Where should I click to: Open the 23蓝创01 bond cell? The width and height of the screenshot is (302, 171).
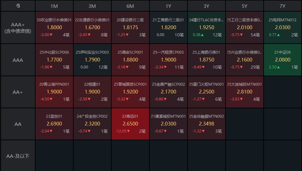click(54, 124)
